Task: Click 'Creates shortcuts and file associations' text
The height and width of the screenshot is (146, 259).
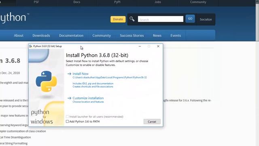Action: tap(93, 86)
